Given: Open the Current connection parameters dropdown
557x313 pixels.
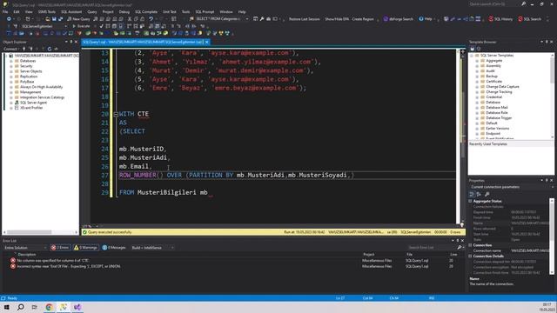Looking at the screenshot, I should pyautogui.click(x=511, y=187).
